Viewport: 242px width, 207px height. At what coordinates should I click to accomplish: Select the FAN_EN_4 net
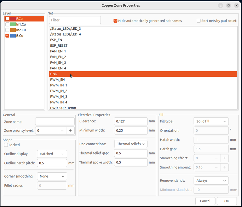click(143, 68)
